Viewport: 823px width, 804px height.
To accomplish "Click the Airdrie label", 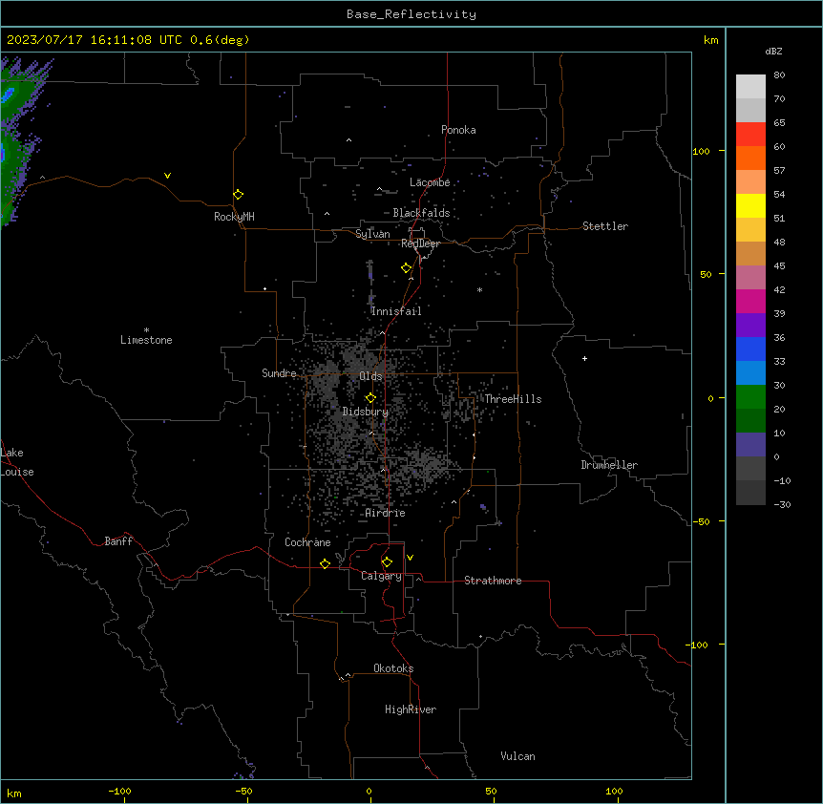I will pyautogui.click(x=386, y=513).
